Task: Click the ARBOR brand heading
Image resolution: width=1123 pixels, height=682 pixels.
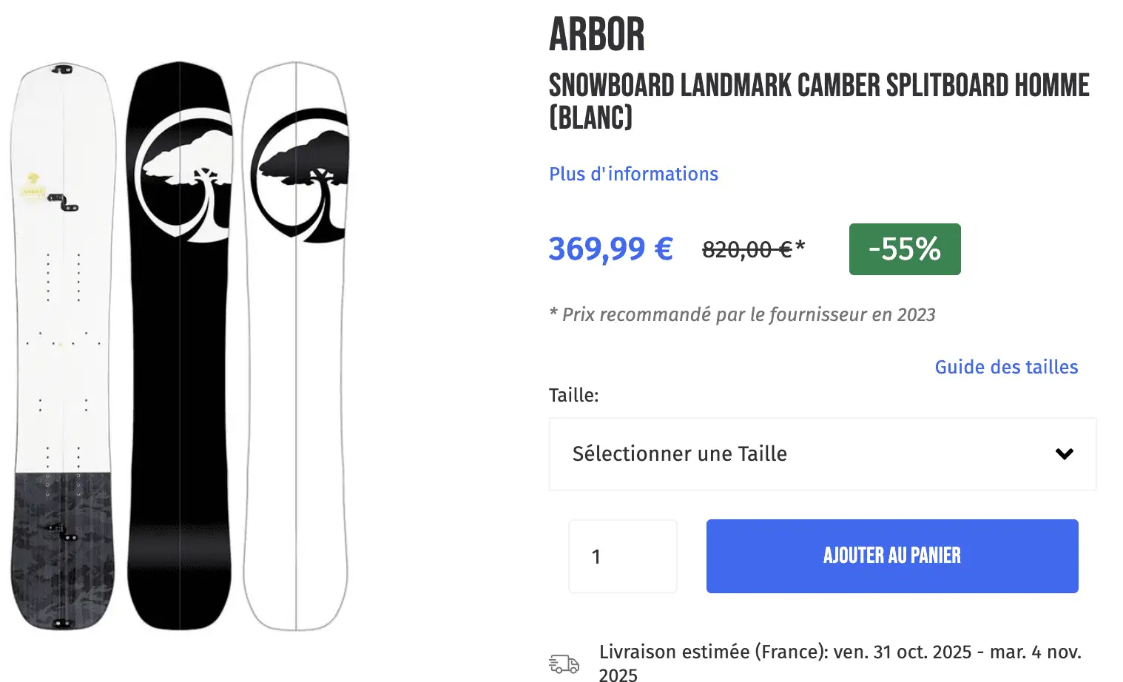Action: [x=597, y=34]
